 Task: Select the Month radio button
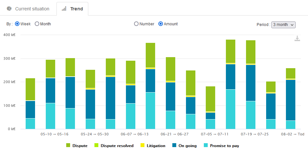tap(37, 24)
